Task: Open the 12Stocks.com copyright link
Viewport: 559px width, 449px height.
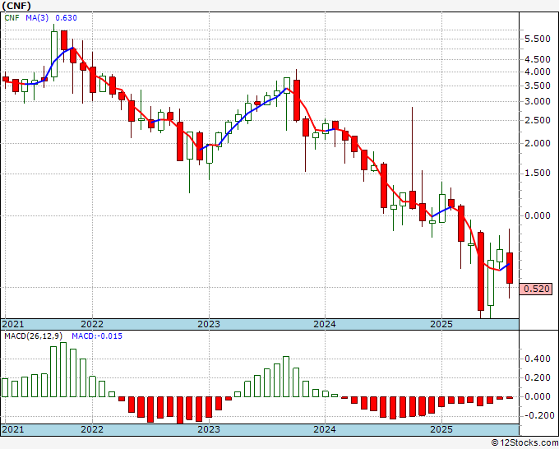Action: (524, 443)
